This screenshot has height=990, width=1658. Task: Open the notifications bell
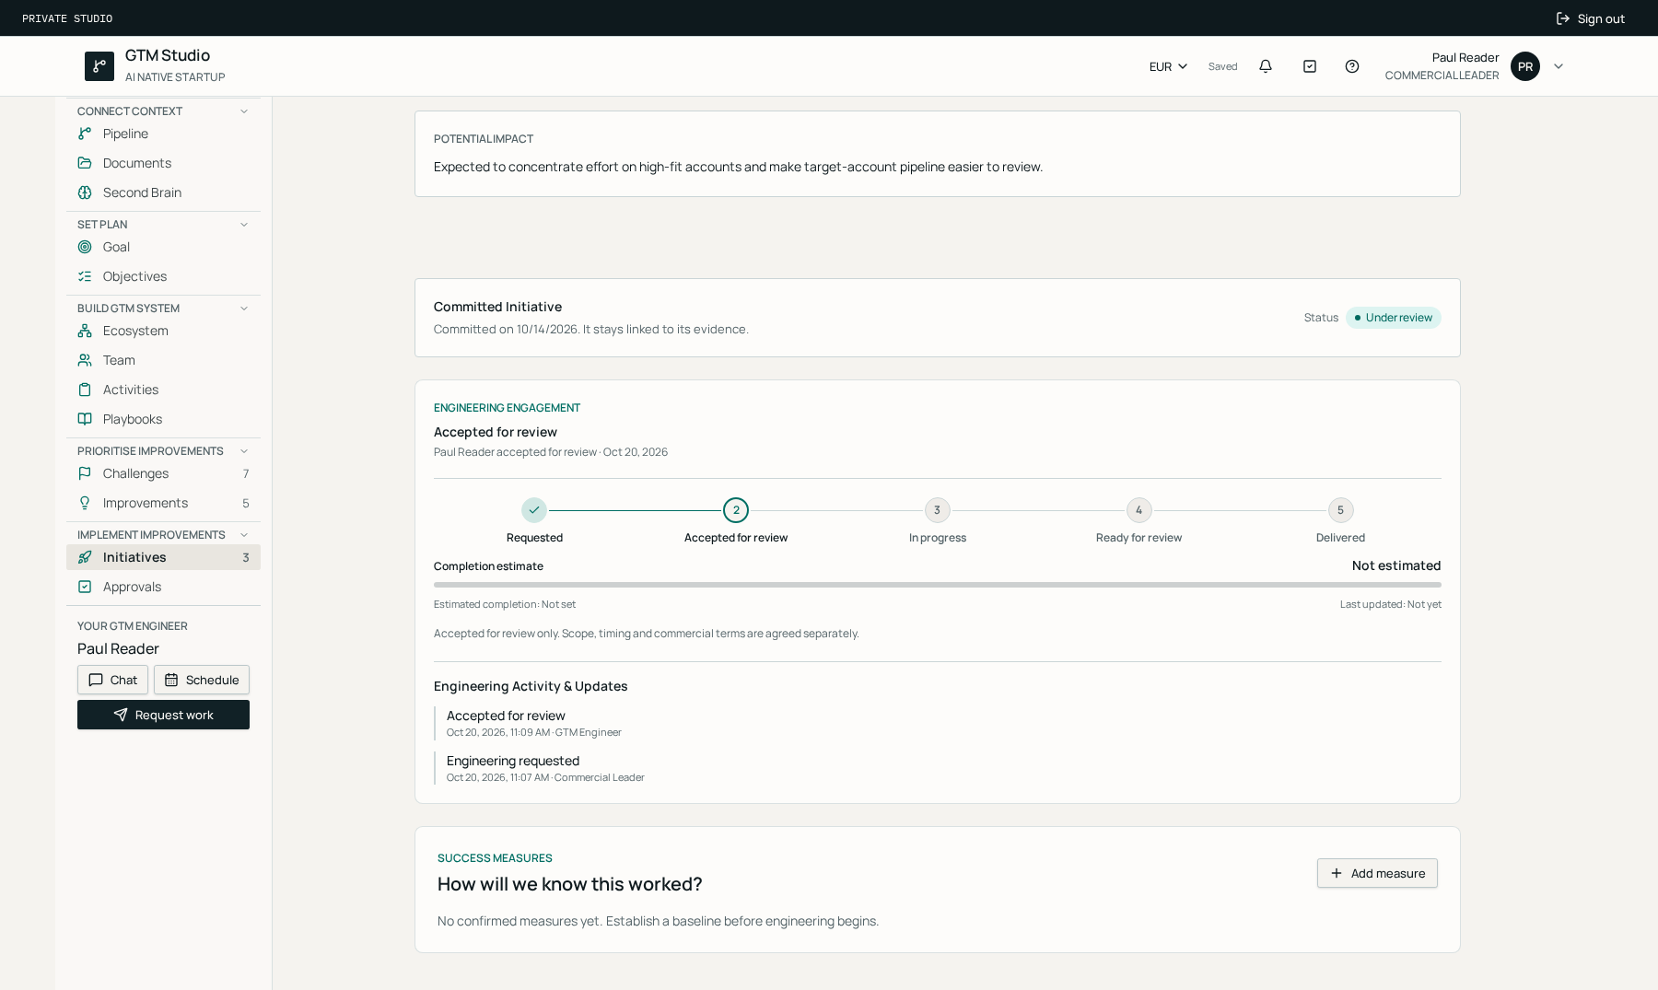1266,66
